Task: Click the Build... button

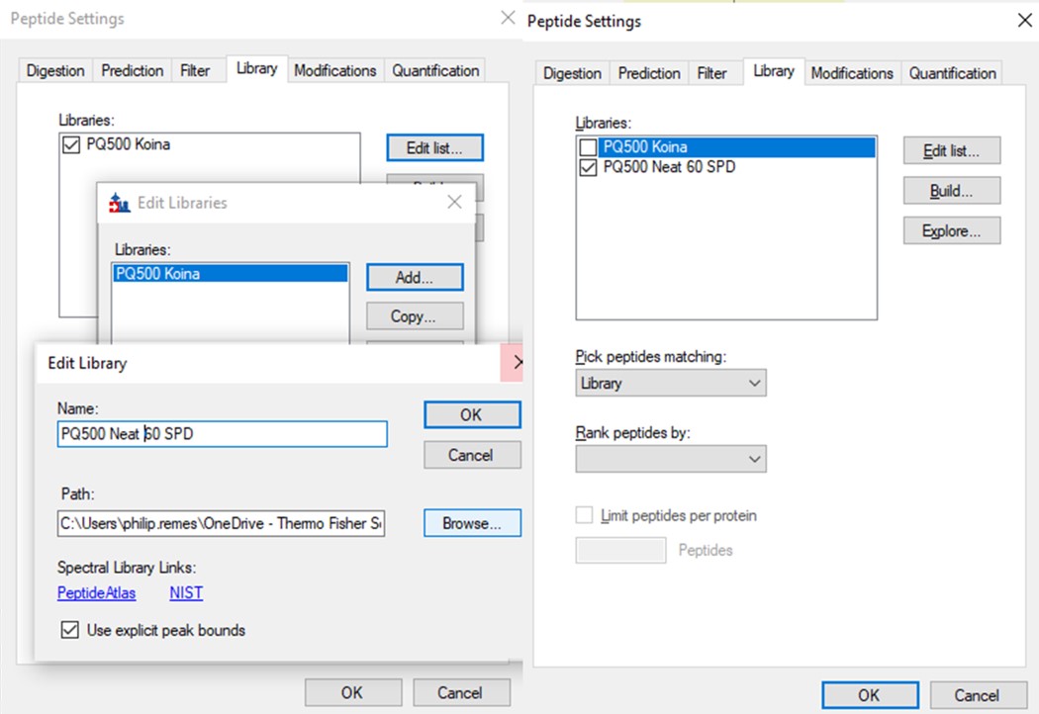Action: 952,191
